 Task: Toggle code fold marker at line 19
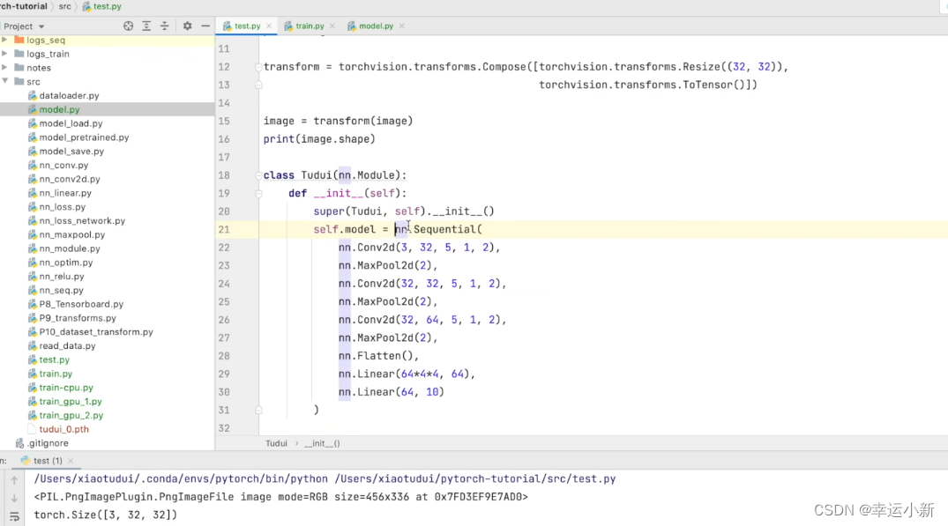(259, 193)
